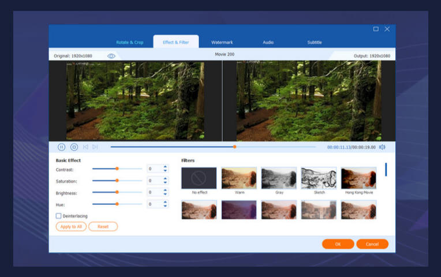Toggle the original preview eye icon
Screen dimensions: 441x277
(x=111, y=56)
